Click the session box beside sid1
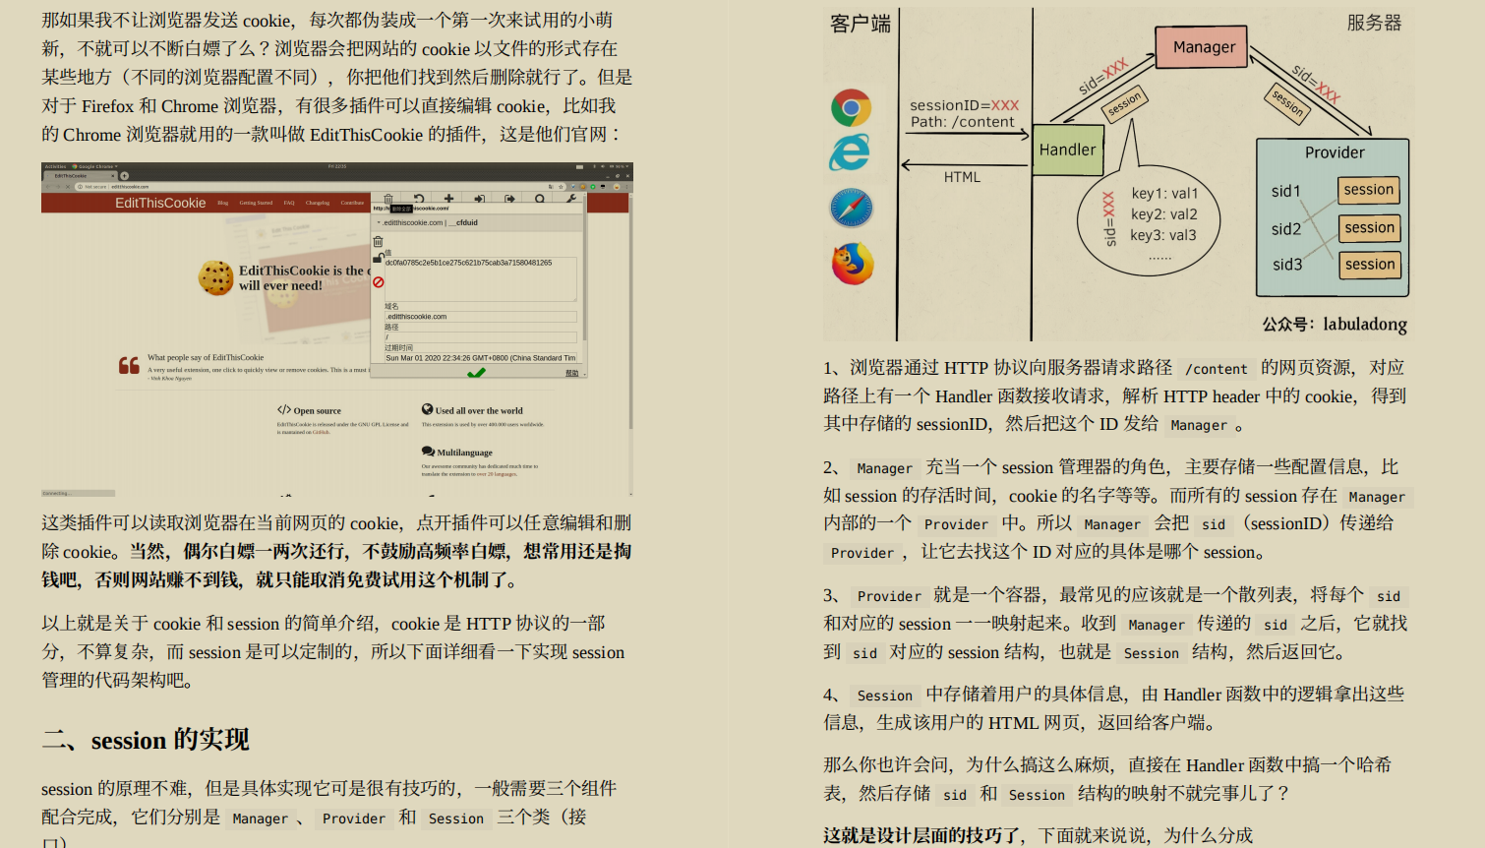The width and height of the screenshot is (1485, 848). click(1369, 190)
